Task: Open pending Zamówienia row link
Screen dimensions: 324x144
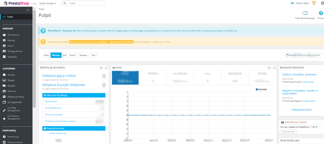Action: (51, 101)
